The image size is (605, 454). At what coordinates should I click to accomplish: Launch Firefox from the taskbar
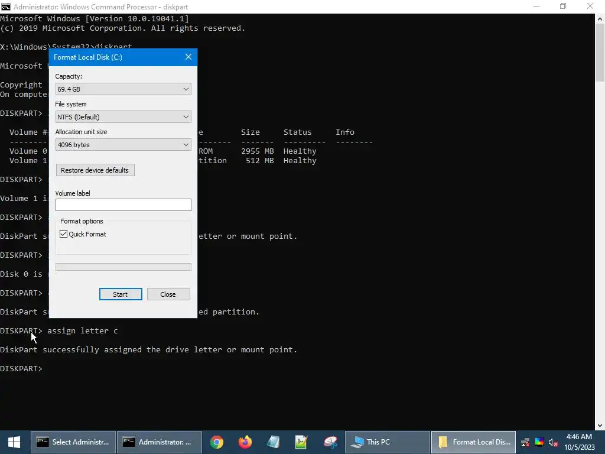[245, 442]
